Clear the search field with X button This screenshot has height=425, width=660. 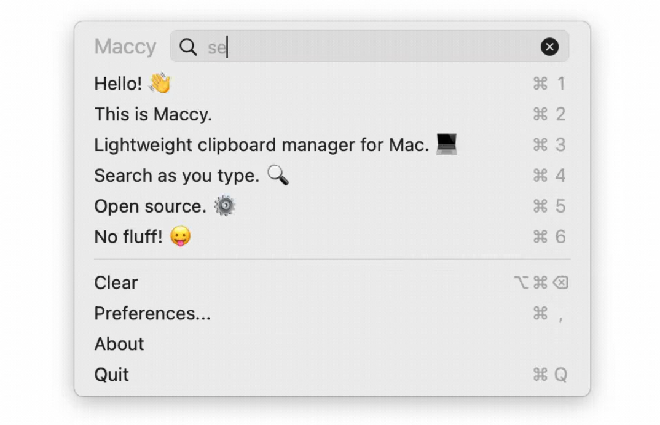click(549, 47)
